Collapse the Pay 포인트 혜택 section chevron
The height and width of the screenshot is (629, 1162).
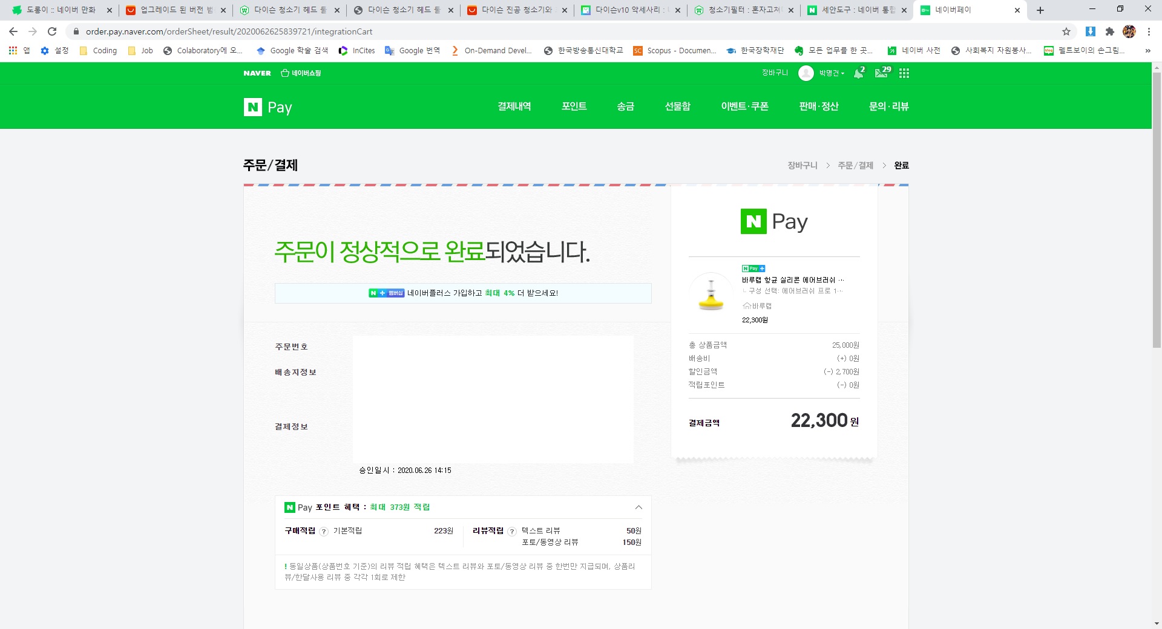pos(638,507)
